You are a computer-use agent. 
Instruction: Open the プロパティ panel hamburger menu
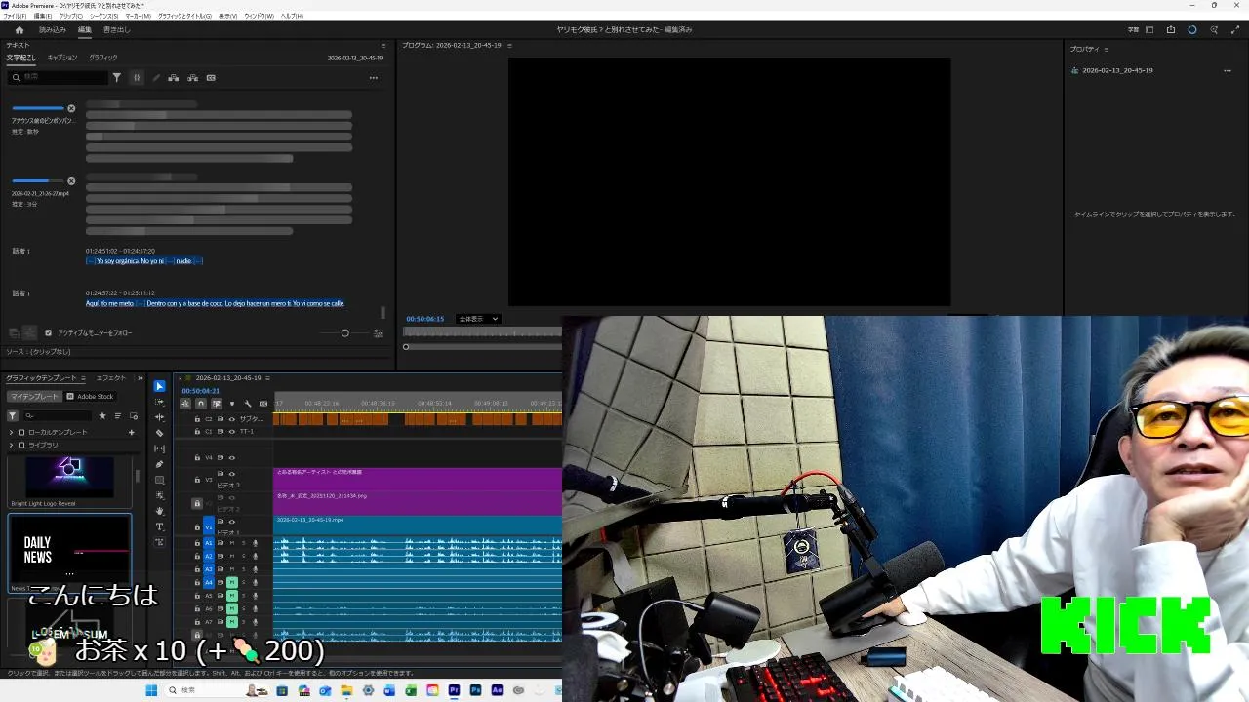tap(1106, 49)
